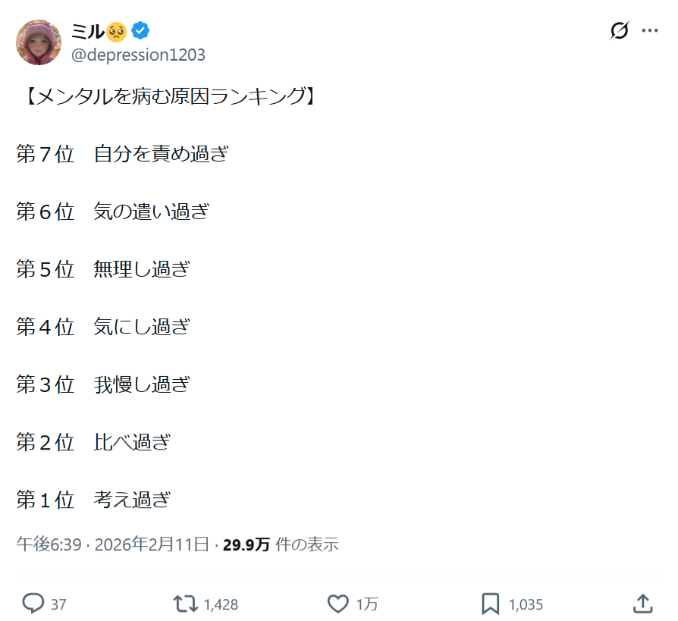Image resolution: width=678 pixels, height=621 pixels.
Task: Open the ミル profile avatar picture
Action: coord(39,42)
